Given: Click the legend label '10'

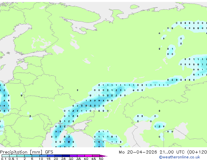Looking at the screenshot, I should (x=41, y=159).
